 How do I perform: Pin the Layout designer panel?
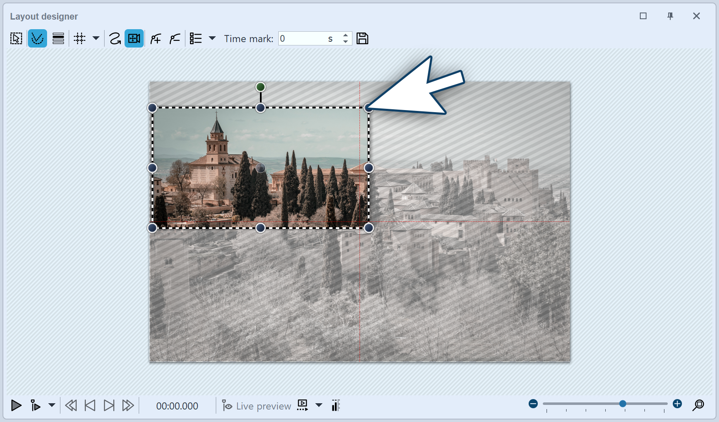(x=670, y=16)
